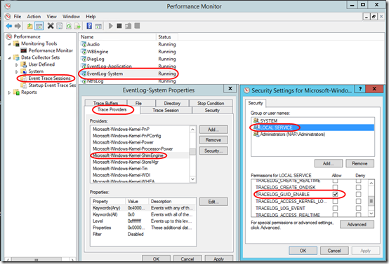
Task: Click Providers list scroll-down arrow
Action: (193, 179)
